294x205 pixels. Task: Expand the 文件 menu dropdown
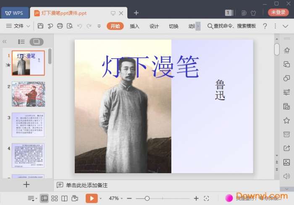[18, 26]
